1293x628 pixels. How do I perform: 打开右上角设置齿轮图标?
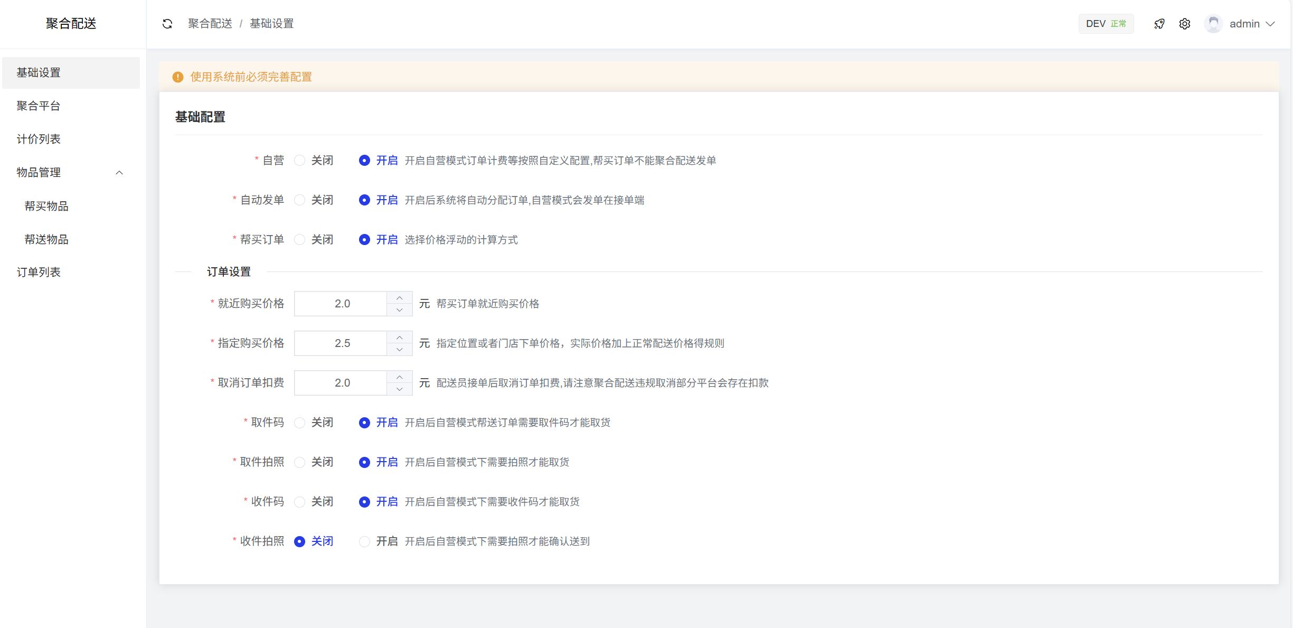pos(1185,24)
